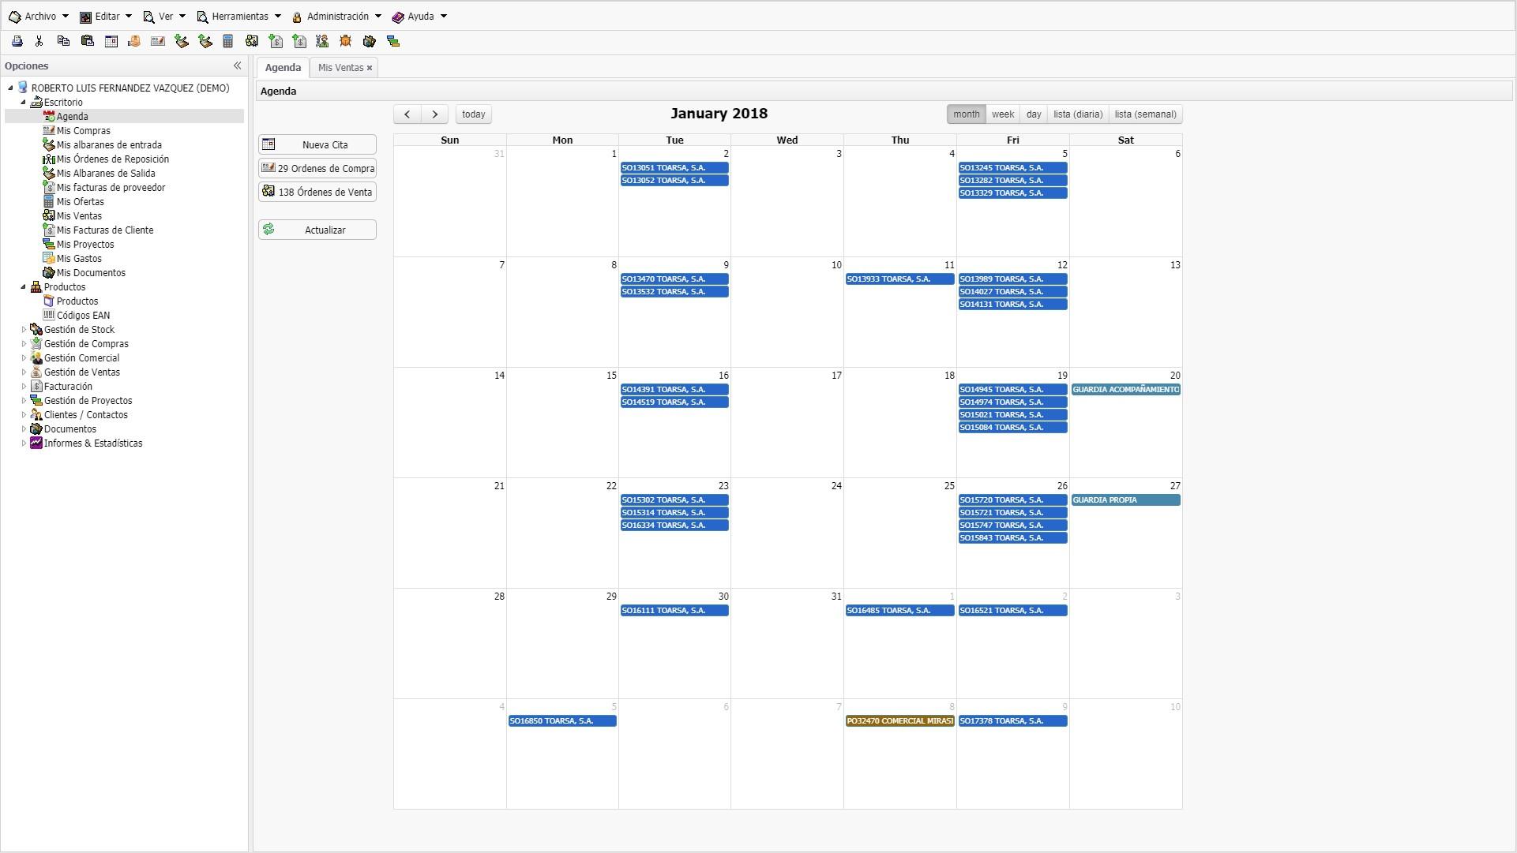Image resolution: width=1517 pixels, height=853 pixels.
Task: Select the day calendar view
Action: click(x=1034, y=114)
